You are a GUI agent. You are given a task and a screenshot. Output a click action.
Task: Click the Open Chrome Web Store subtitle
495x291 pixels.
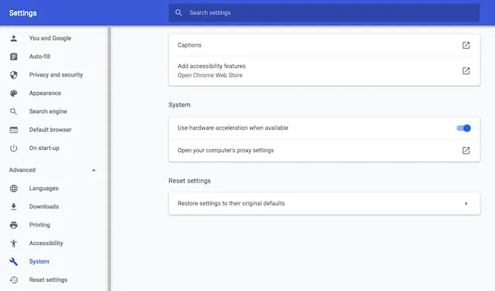[210, 75]
